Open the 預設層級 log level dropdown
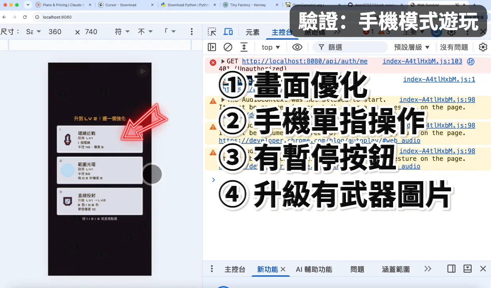Image resolution: width=491 pixels, height=288 pixels. click(412, 47)
